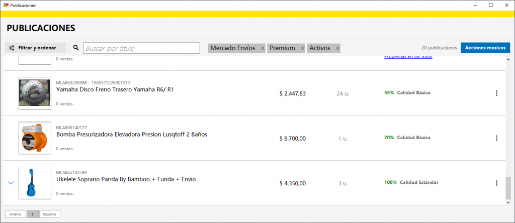515x223 pixels.
Task: Minimize the Publicaciones window
Action: 476,5
